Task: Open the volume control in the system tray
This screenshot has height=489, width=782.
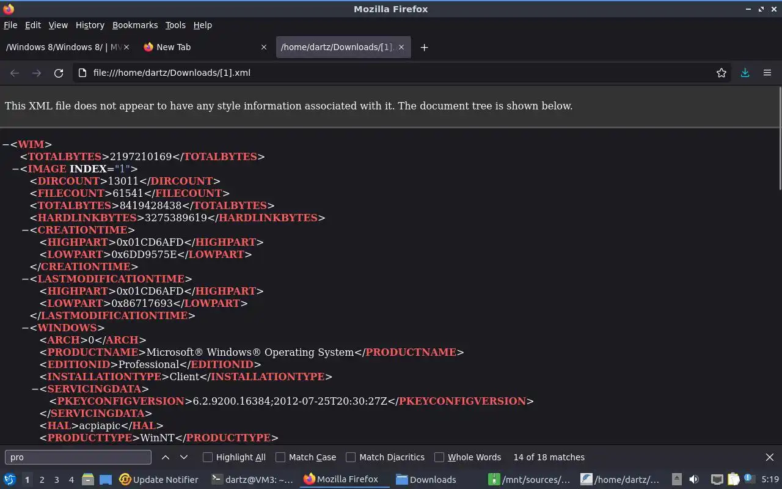Action: pyautogui.click(x=694, y=479)
